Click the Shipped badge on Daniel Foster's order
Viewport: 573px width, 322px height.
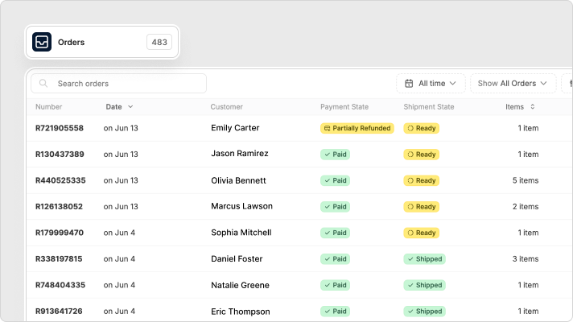(x=424, y=258)
